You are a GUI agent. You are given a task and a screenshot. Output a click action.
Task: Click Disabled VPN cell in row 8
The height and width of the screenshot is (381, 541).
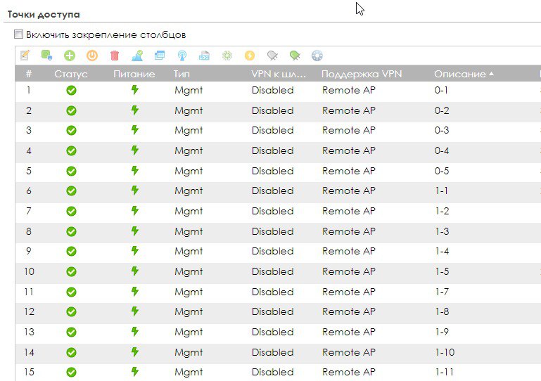click(x=272, y=231)
